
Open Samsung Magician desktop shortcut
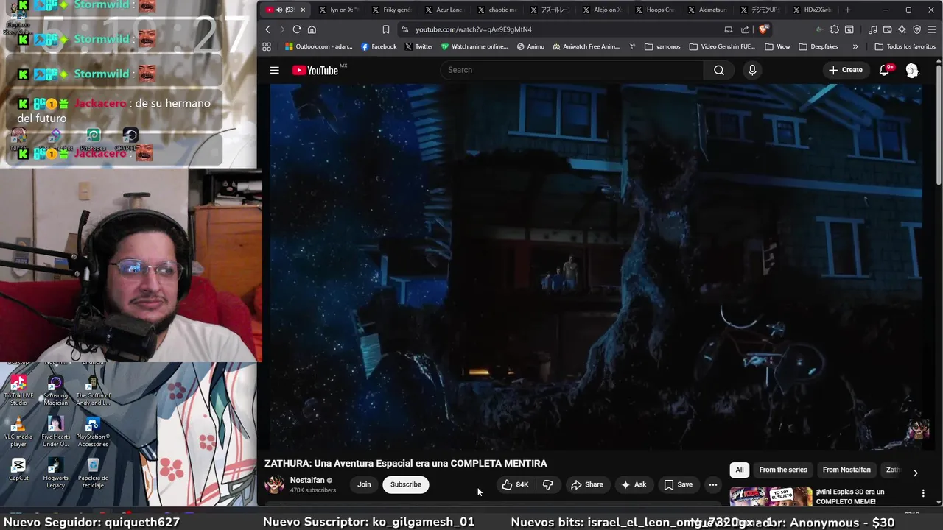(x=55, y=390)
